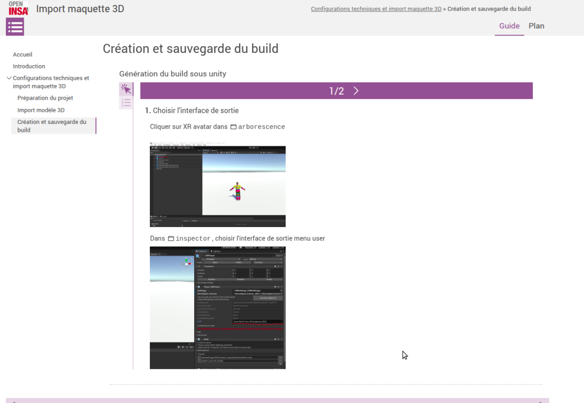Open breadcrumb link Configurations techniques et import maquette 3D
Screen dimensions: 584x403
[376, 9]
